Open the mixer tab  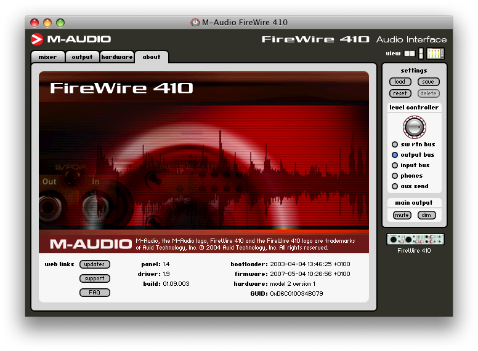[48, 57]
